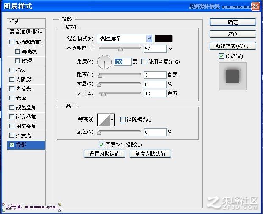Close the 图层样式 dialog
Image resolution: width=263 pixels, height=214 pixels.
pyautogui.click(x=255, y=6)
